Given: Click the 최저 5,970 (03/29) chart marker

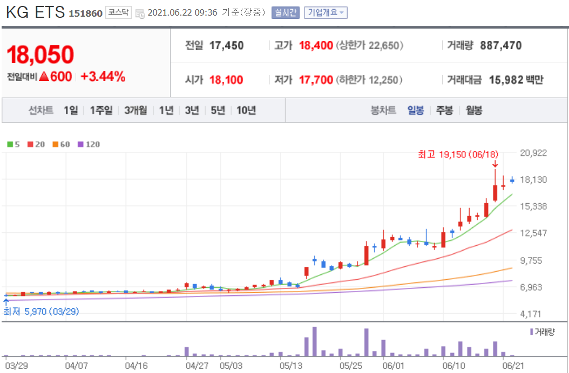Looking at the screenshot, I should 41,312.
